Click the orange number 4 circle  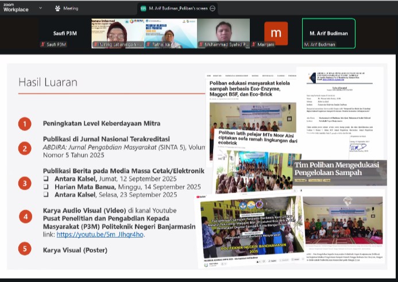pos(26,217)
